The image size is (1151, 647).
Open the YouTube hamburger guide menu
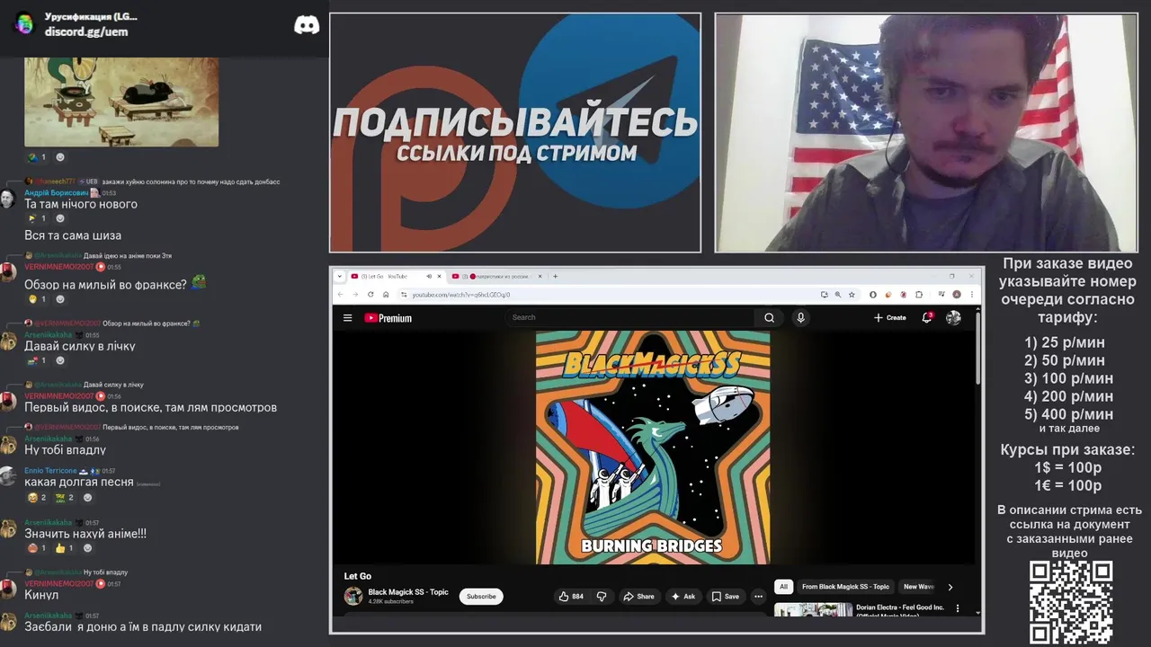(347, 317)
